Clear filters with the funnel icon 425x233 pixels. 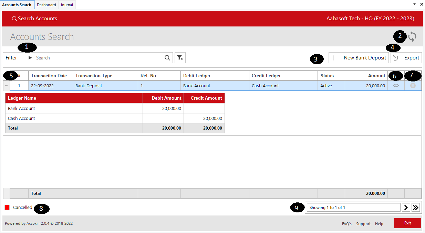pyautogui.click(x=180, y=58)
